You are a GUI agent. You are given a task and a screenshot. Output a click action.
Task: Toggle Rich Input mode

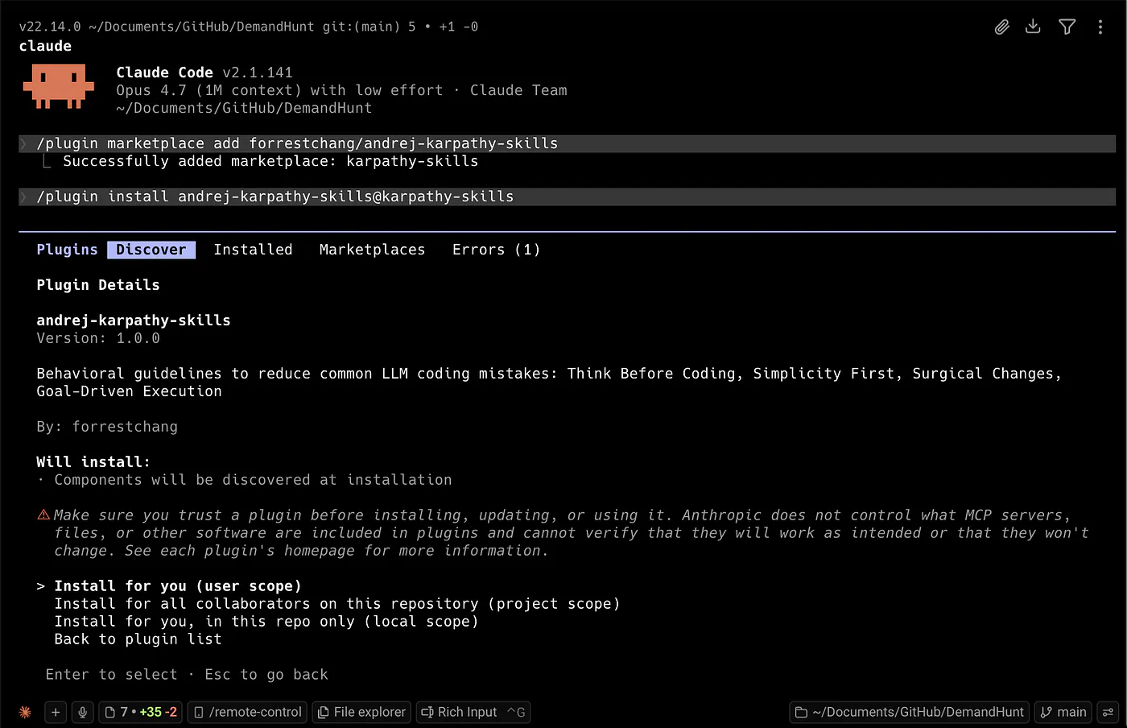point(473,712)
